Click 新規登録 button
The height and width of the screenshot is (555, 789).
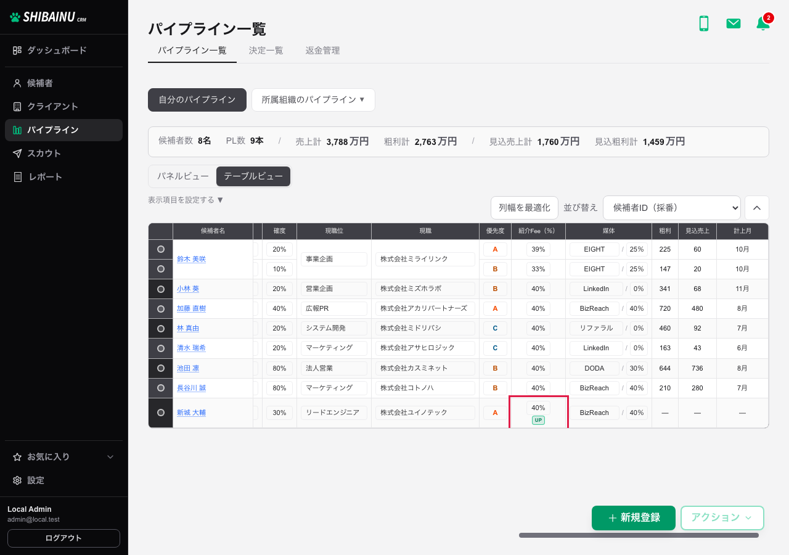[634, 518]
